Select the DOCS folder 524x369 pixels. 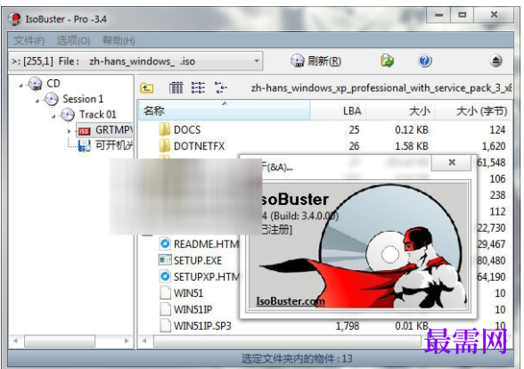pos(187,130)
